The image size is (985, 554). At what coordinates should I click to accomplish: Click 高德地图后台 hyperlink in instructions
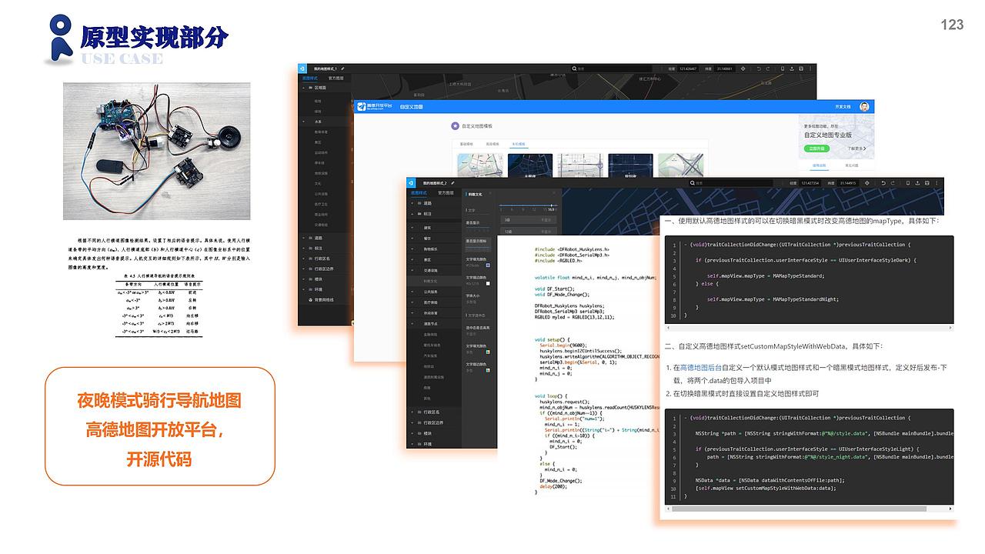[x=700, y=369]
